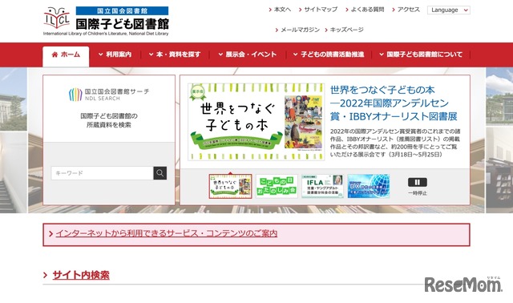Open the キッズページ link
This screenshot has width=513, height=303.
click(344, 30)
